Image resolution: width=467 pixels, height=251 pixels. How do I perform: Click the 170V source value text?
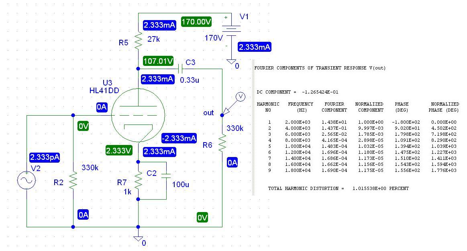[x=214, y=38]
